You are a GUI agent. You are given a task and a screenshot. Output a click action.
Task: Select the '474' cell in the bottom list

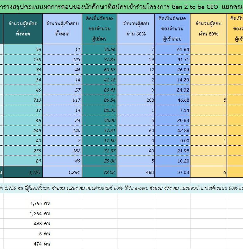click(23, 244)
